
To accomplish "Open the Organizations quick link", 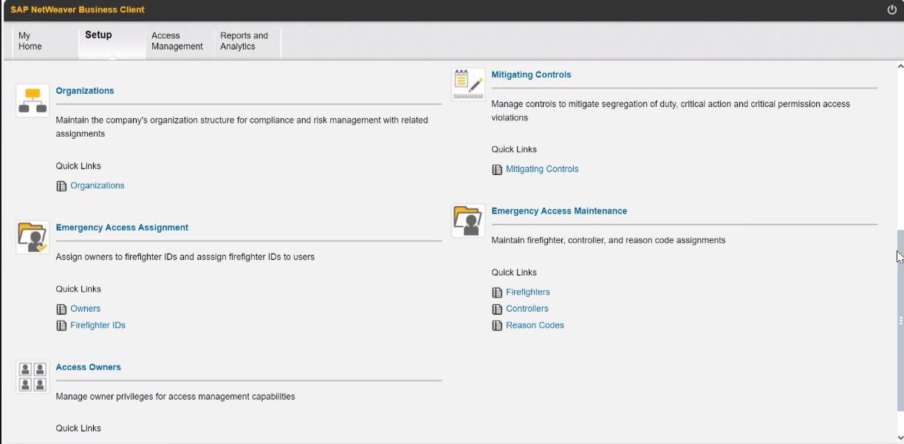I will (x=97, y=186).
